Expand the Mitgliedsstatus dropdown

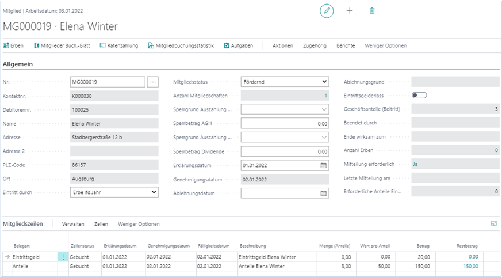324,82
